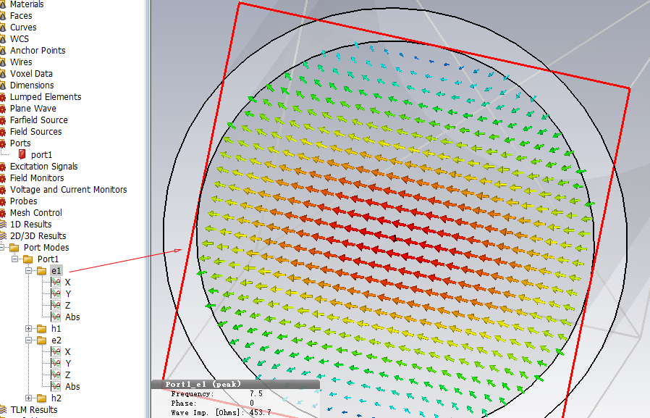Select Field Sources tree item
Image resolution: width=650 pixels, height=418 pixels.
pos(36,132)
